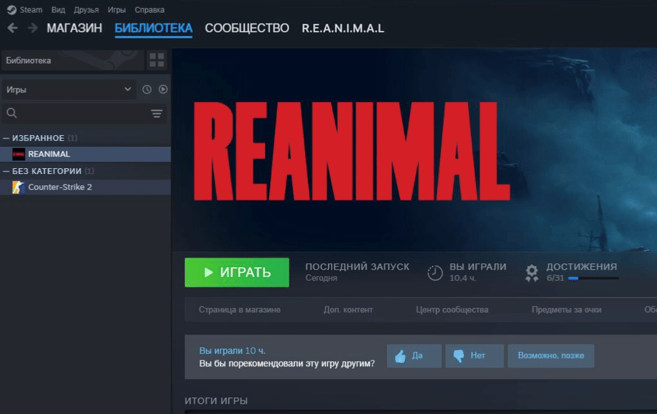Launch the game with ИГРАТЬ button
The image size is (657, 414).
pos(237,272)
